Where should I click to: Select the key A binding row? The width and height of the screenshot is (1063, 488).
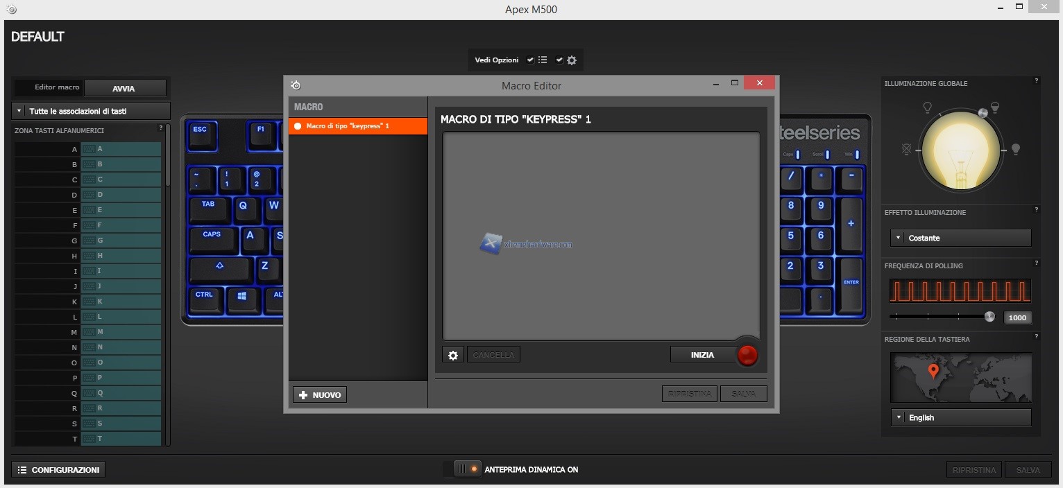coord(121,149)
